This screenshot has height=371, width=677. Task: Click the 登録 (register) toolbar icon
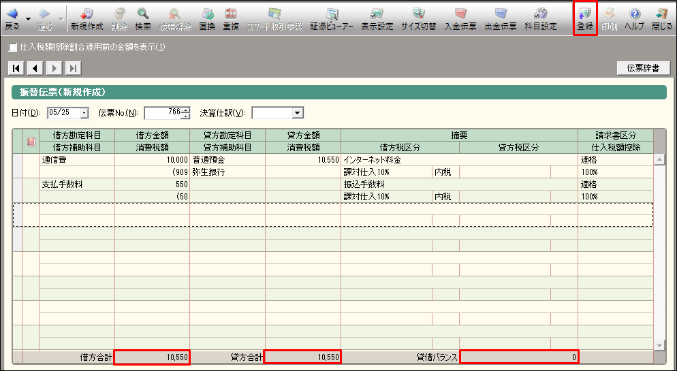(585, 18)
